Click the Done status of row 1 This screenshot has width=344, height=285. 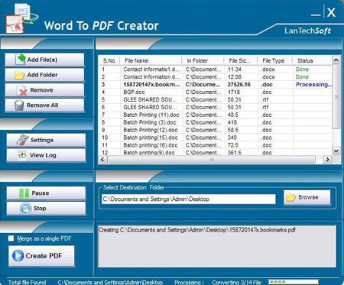[x=302, y=70]
